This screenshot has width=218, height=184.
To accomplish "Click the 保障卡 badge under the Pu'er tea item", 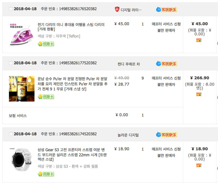I will tap(46, 97).
